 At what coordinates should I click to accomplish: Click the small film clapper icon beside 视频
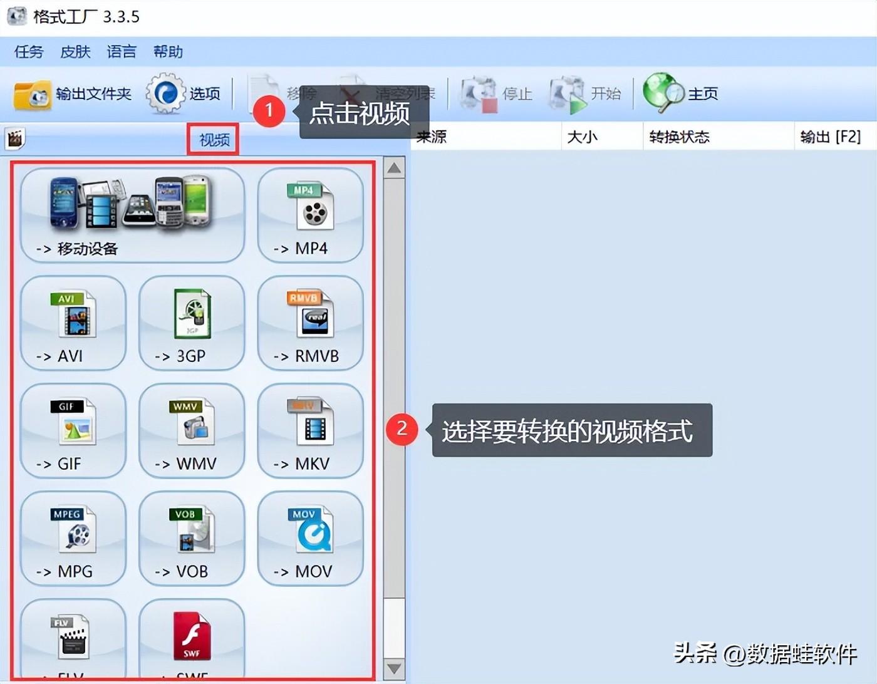[14, 138]
